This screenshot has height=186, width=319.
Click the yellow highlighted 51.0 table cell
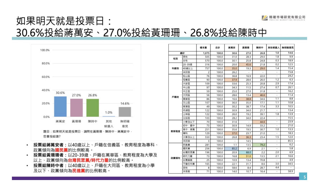(x=248, y=156)
